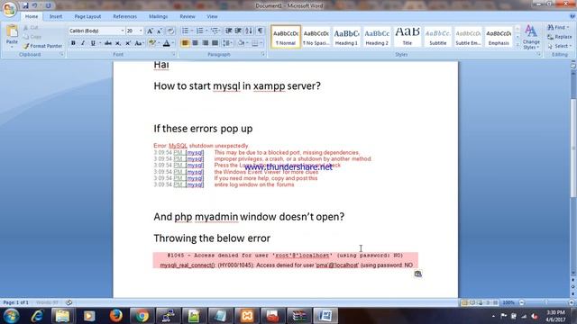The height and width of the screenshot is (324, 577).
Task: Click the Bullets list icon
Action: [x=185, y=31]
